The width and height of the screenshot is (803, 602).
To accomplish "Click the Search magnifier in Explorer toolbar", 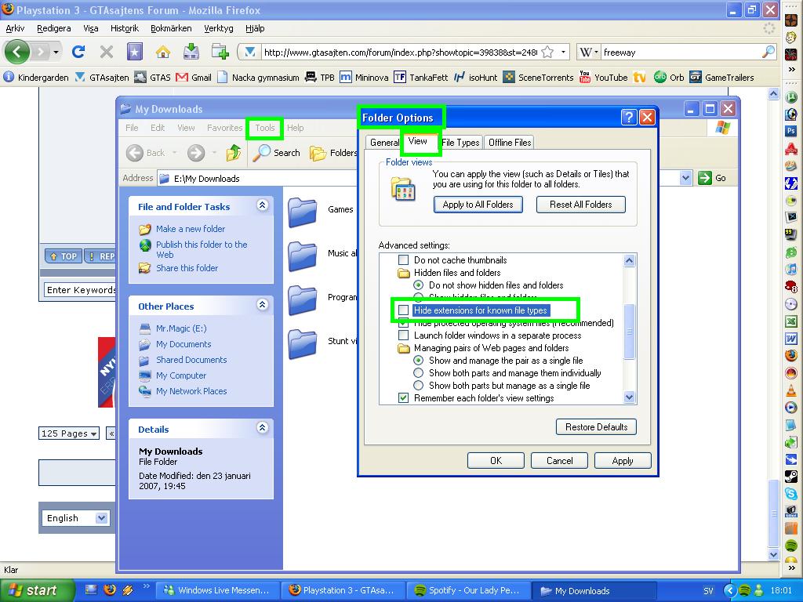I will [x=262, y=153].
